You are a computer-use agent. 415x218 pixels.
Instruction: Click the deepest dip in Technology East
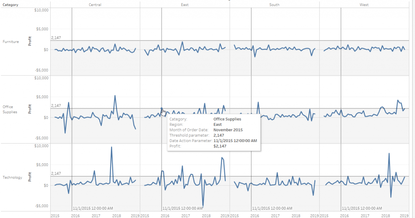203,206
